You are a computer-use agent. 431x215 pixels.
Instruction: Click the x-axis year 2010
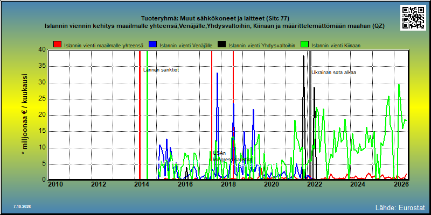point(55,184)
